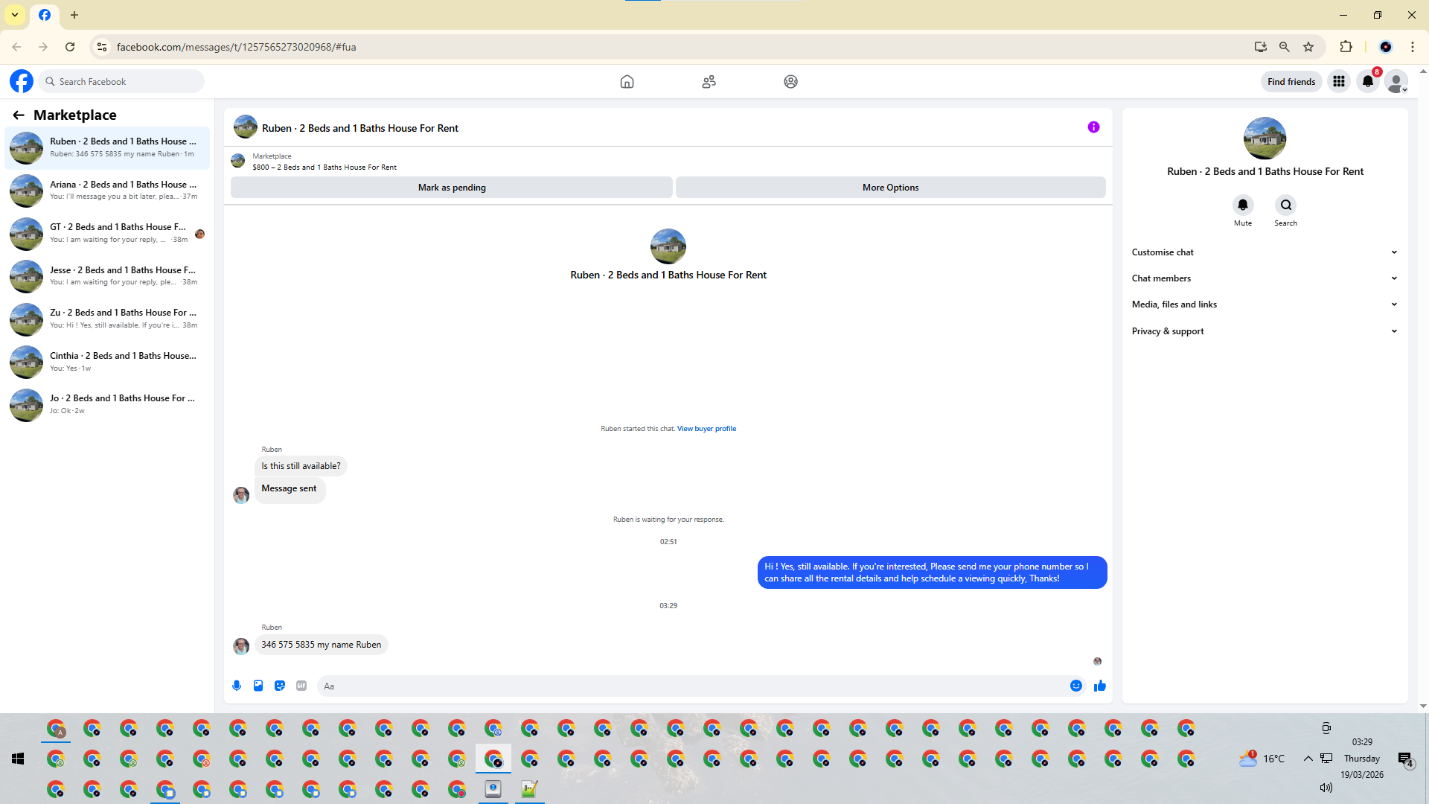This screenshot has width=1429, height=804.
Task: Go to Facebook Home tab
Action: click(x=627, y=82)
